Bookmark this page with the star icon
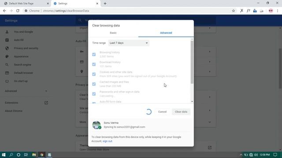This screenshot has height=158, width=282. tap(234, 11)
